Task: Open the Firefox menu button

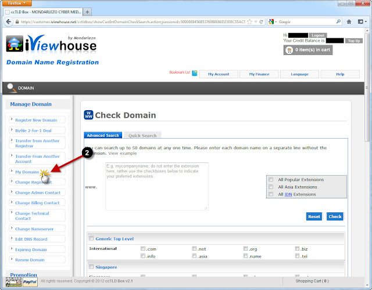Action: [17, 3]
